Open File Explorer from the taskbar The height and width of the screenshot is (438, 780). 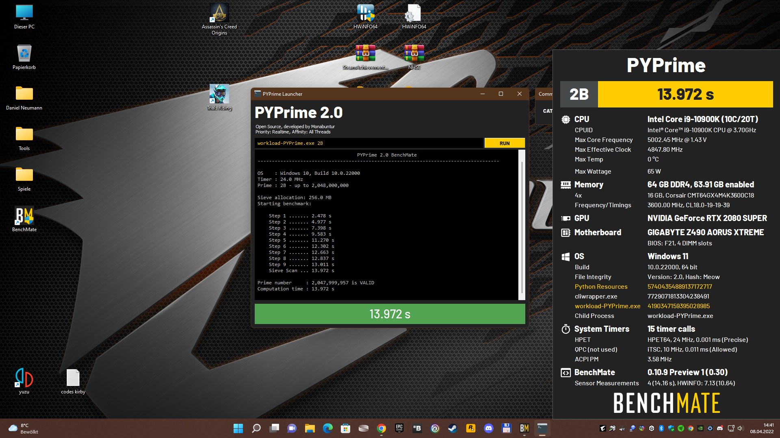[x=310, y=428]
